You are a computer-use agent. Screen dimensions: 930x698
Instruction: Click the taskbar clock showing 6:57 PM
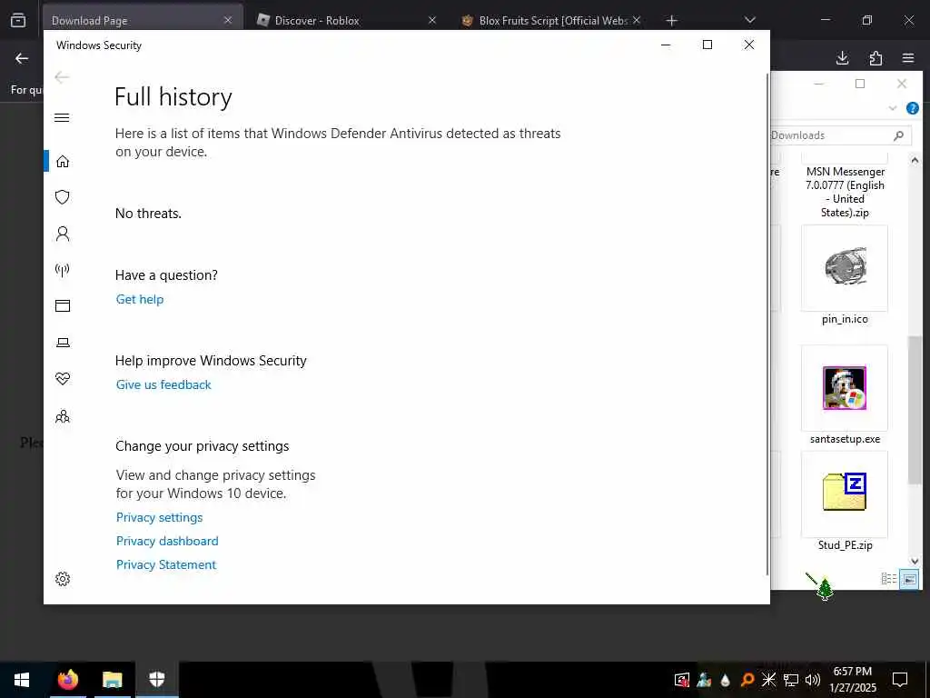852,680
